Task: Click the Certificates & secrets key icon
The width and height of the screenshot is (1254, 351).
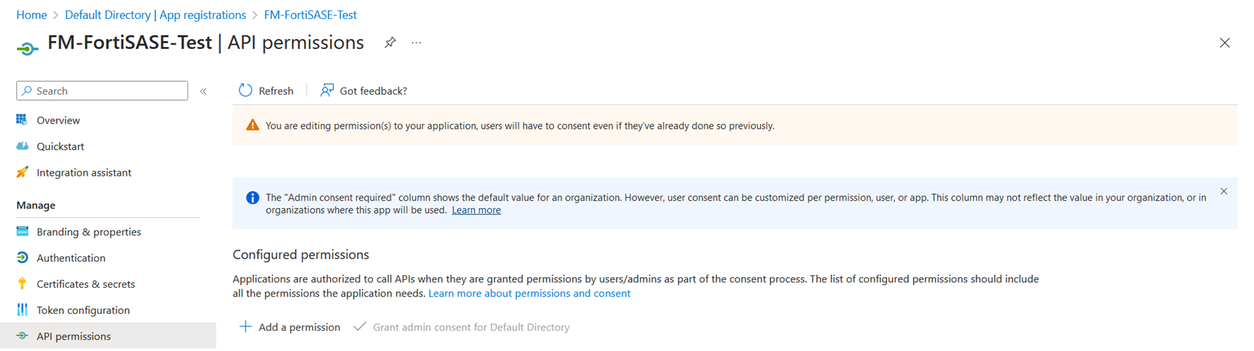Action: (22, 284)
